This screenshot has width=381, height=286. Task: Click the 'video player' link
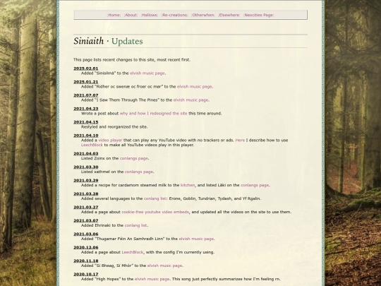(x=110, y=140)
